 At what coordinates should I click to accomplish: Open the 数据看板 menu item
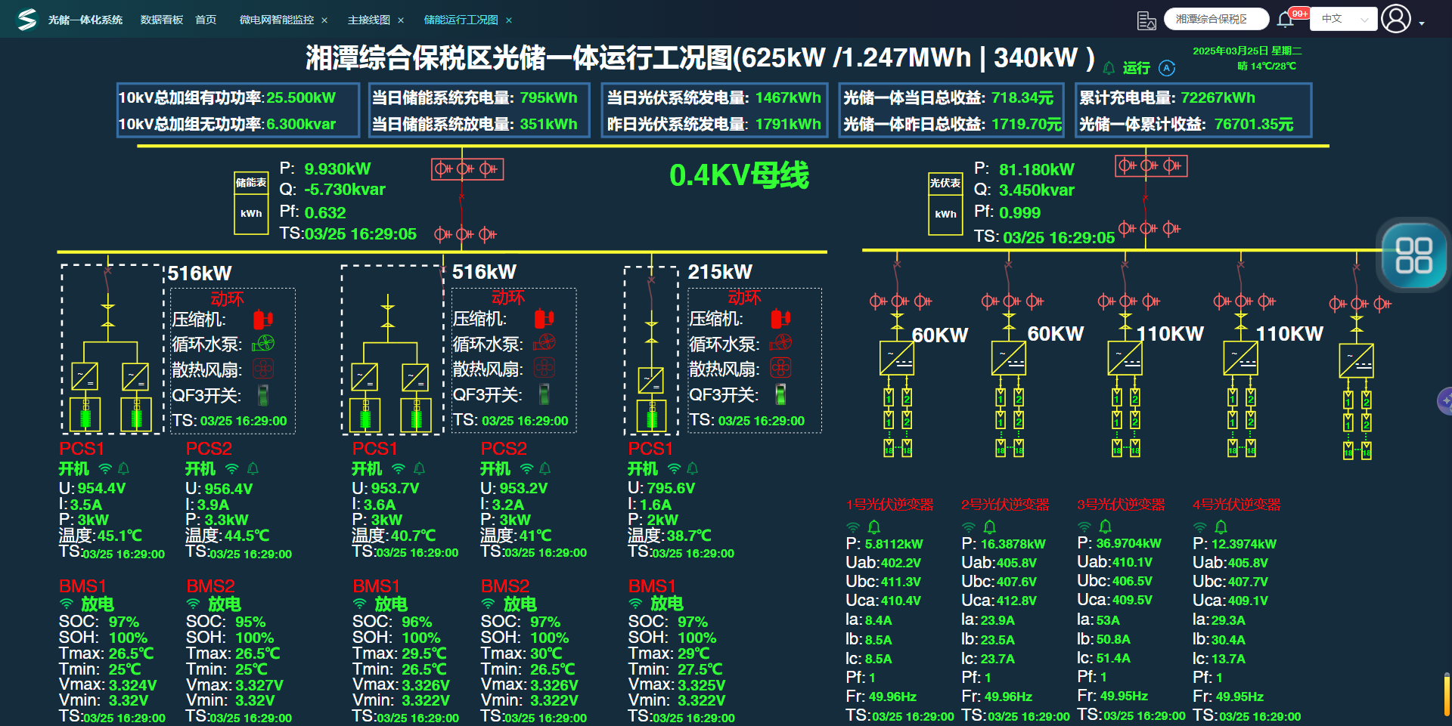pos(162,20)
